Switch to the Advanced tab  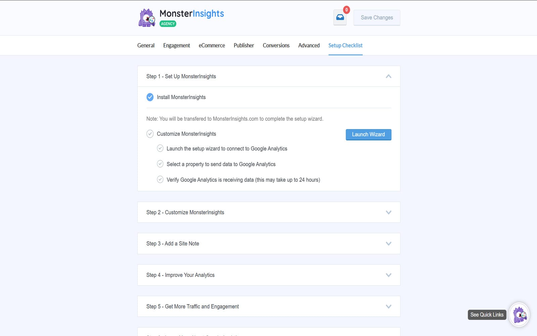(x=309, y=45)
